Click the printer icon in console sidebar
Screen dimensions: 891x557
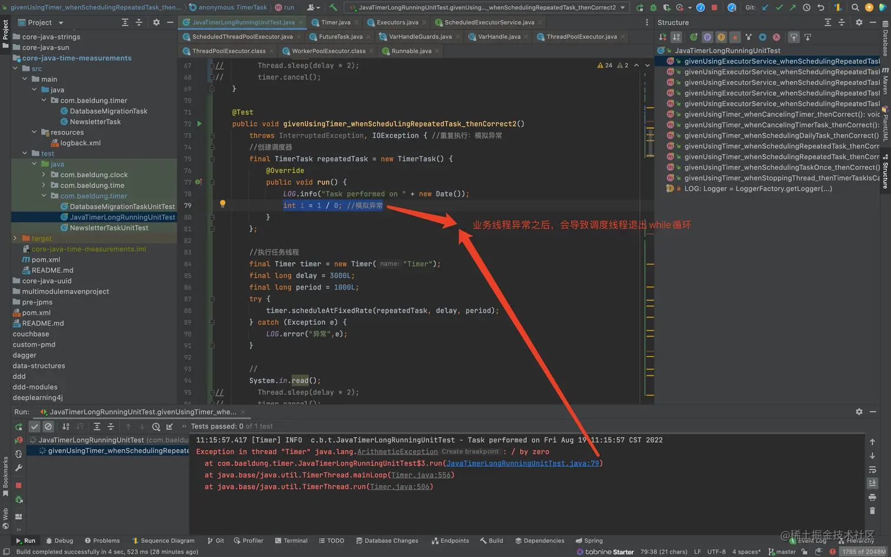(872, 497)
